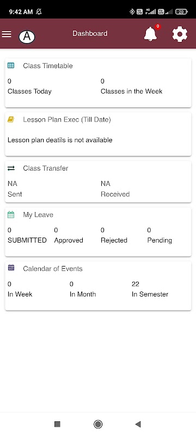Tap the Calendar of Events icon
This screenshot has width=196, height=436.
[11, 268]
